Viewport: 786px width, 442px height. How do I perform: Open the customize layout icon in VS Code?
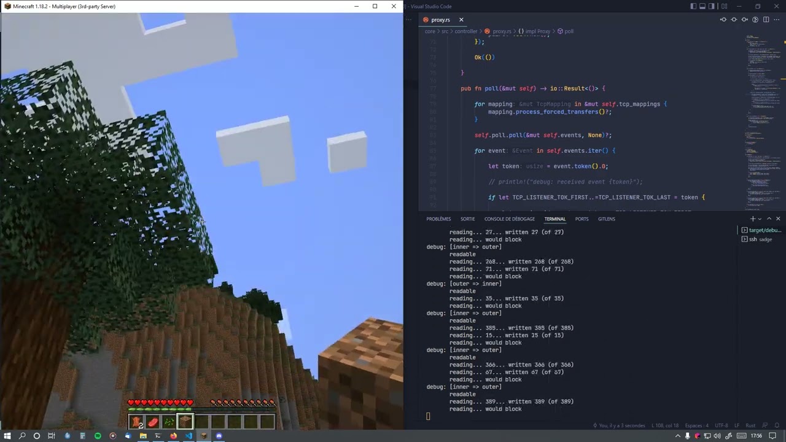[x=725, y=6]
